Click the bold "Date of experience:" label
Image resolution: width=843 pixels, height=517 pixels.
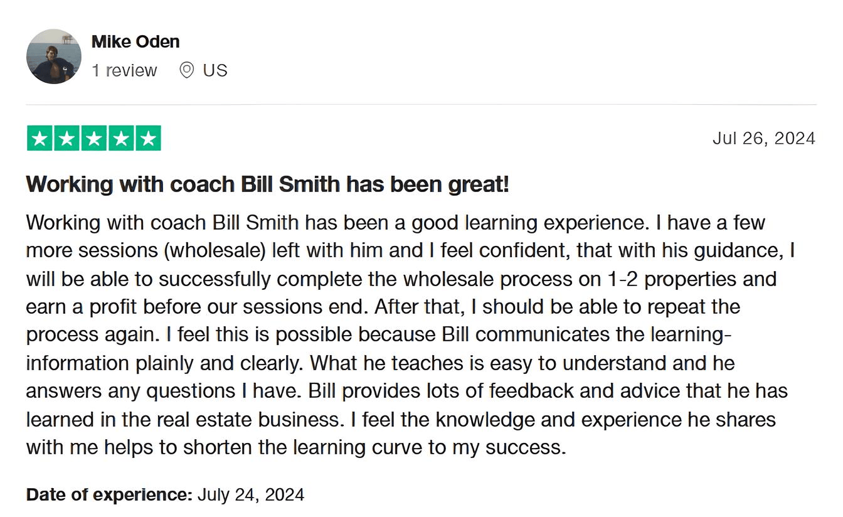point(109,494)
